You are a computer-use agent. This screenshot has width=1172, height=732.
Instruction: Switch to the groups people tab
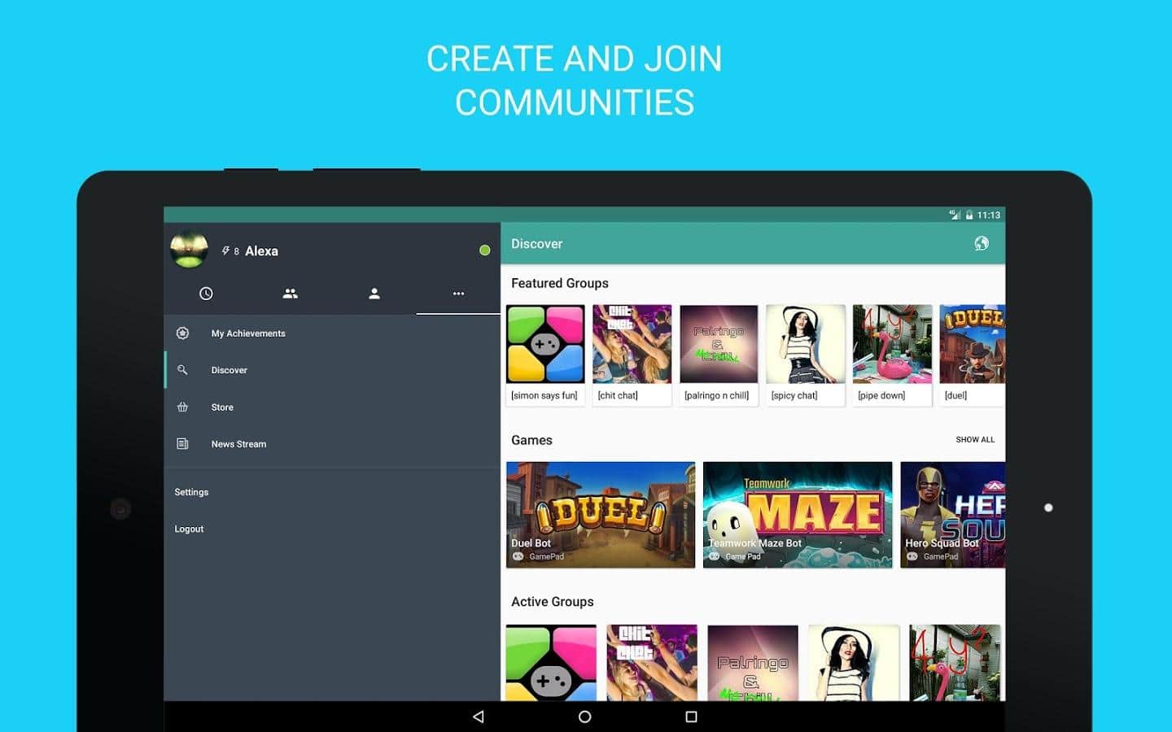pos(290,294)
